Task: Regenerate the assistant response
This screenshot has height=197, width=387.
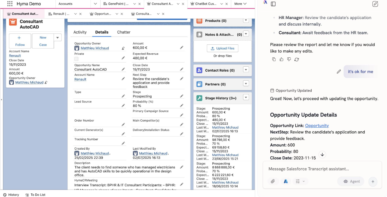Action: click(x=296, y=59)
